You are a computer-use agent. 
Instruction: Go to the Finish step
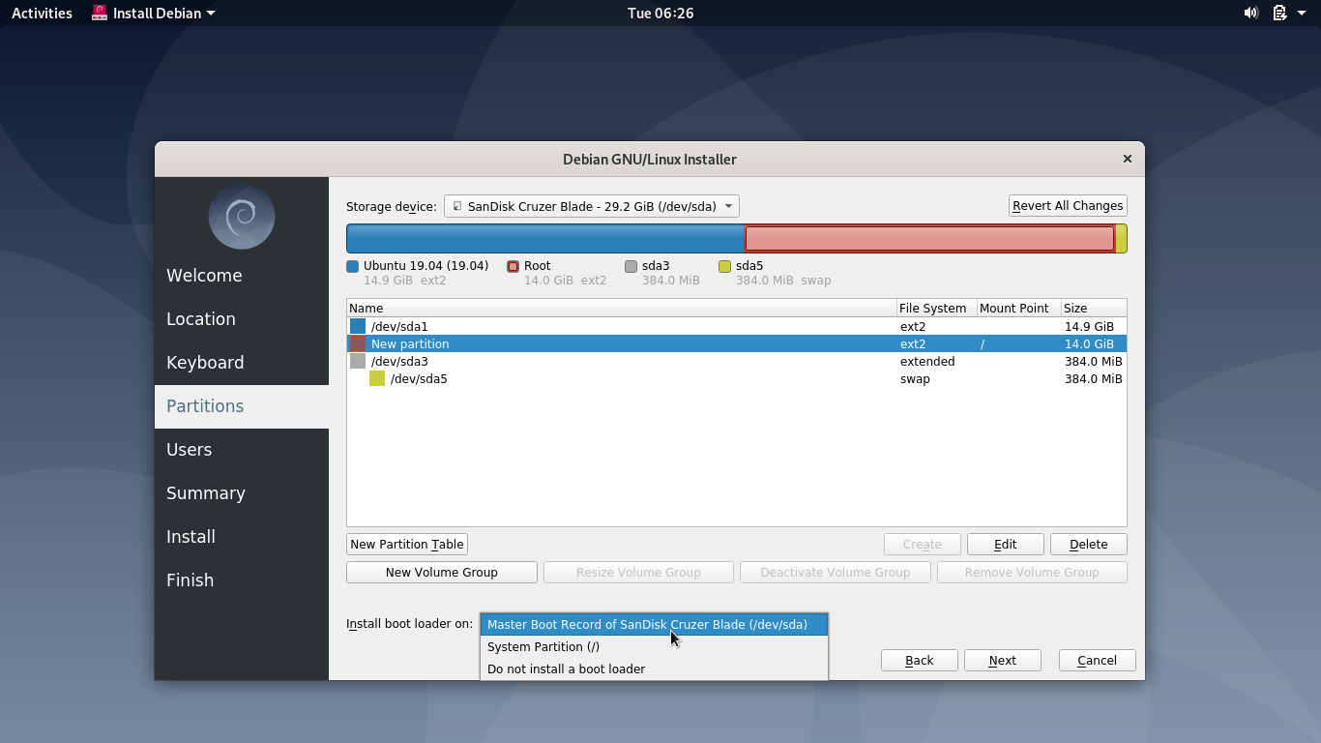click(x=242, y=580)
